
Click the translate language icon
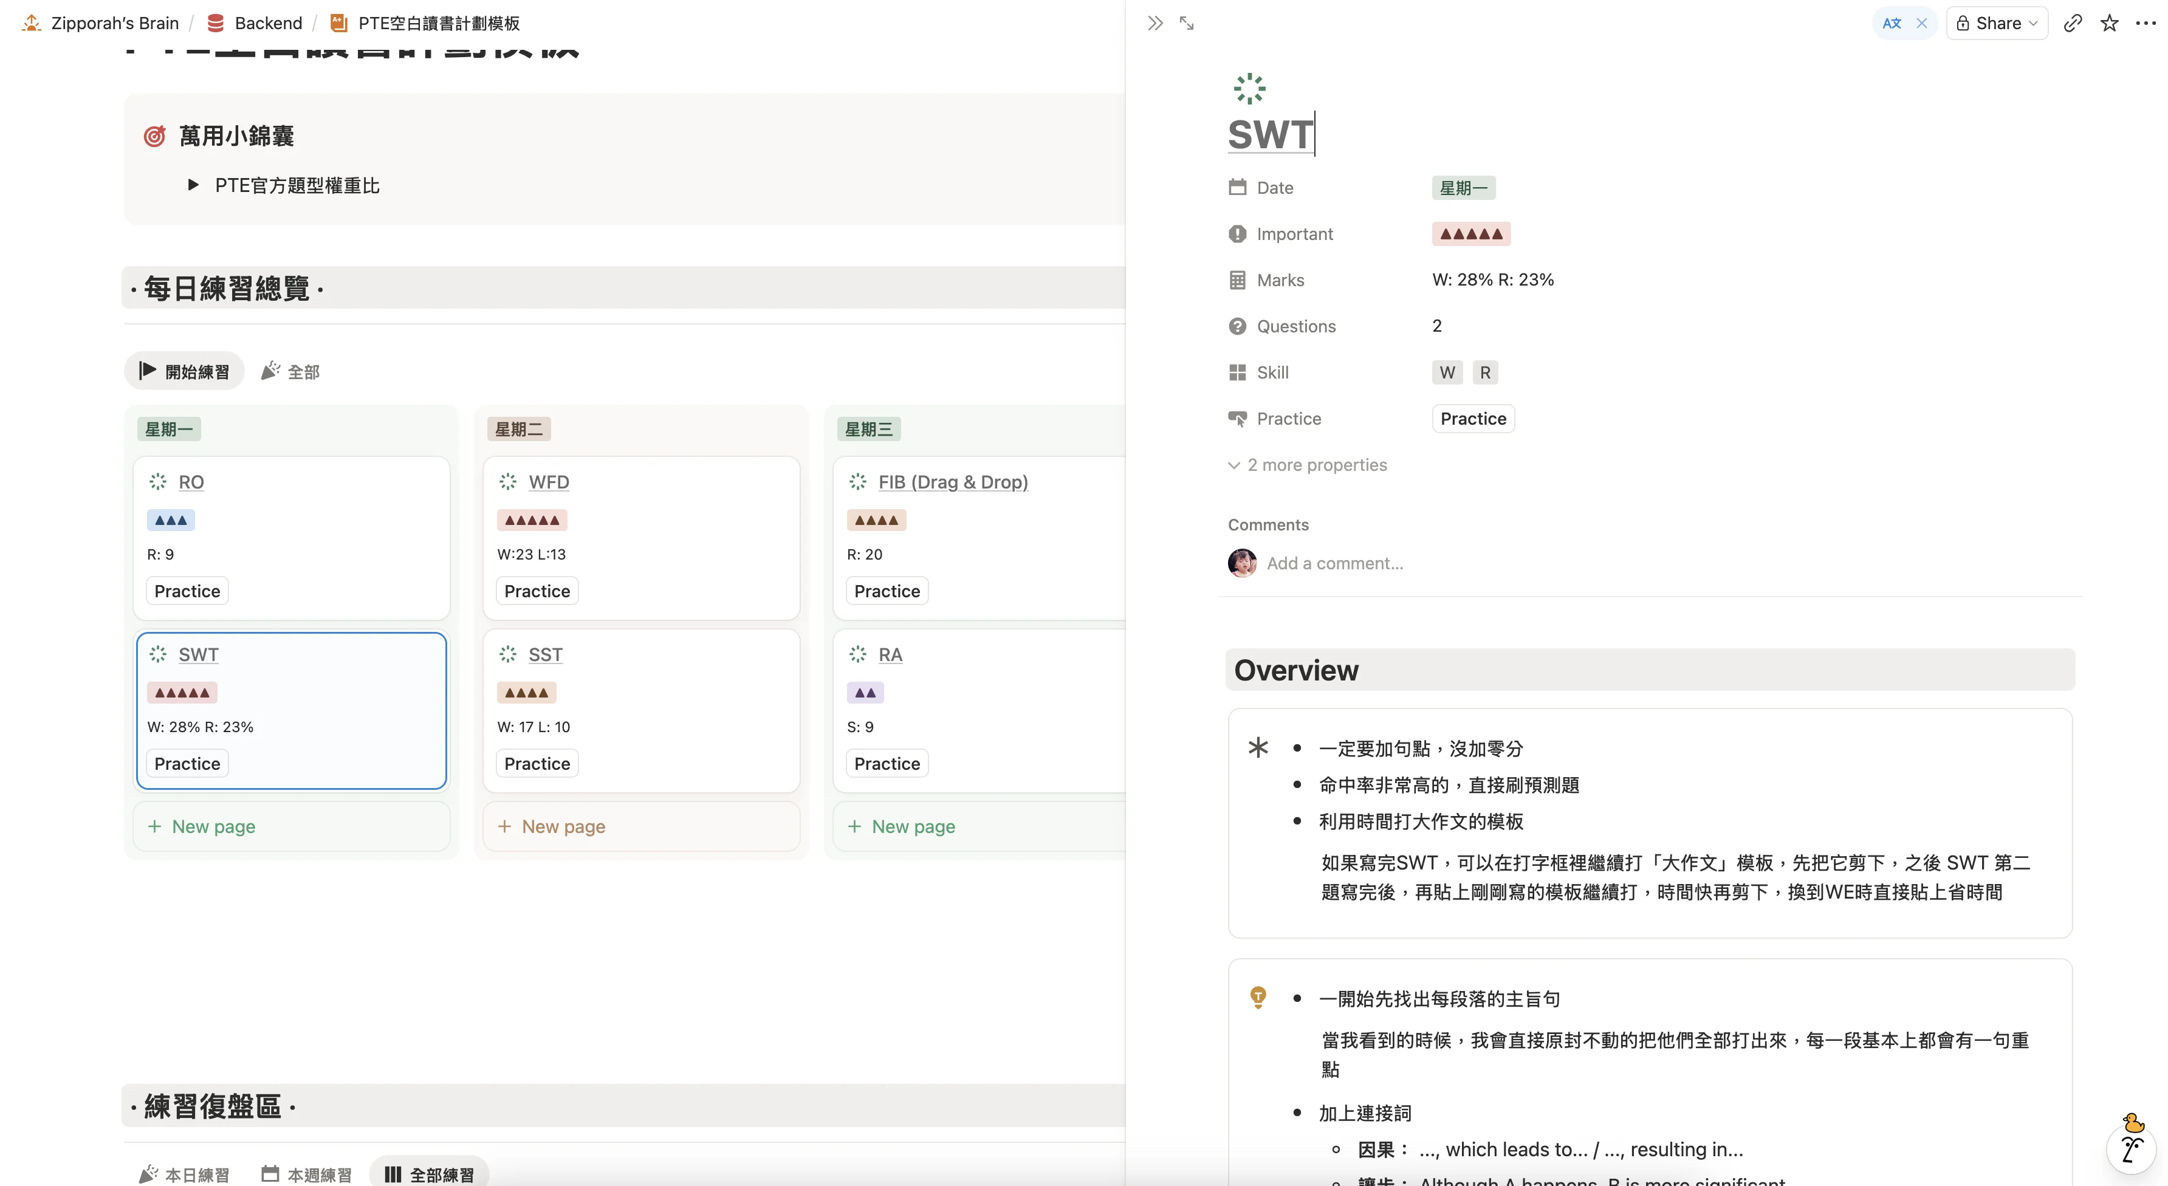(1891, 24)
